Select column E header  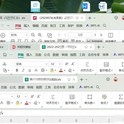pyautogui.click(x=27, y=121)
